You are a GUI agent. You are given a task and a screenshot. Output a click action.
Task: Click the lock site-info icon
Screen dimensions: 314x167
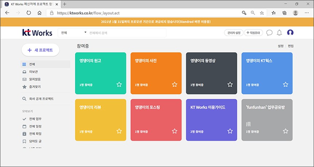(52, 13)
